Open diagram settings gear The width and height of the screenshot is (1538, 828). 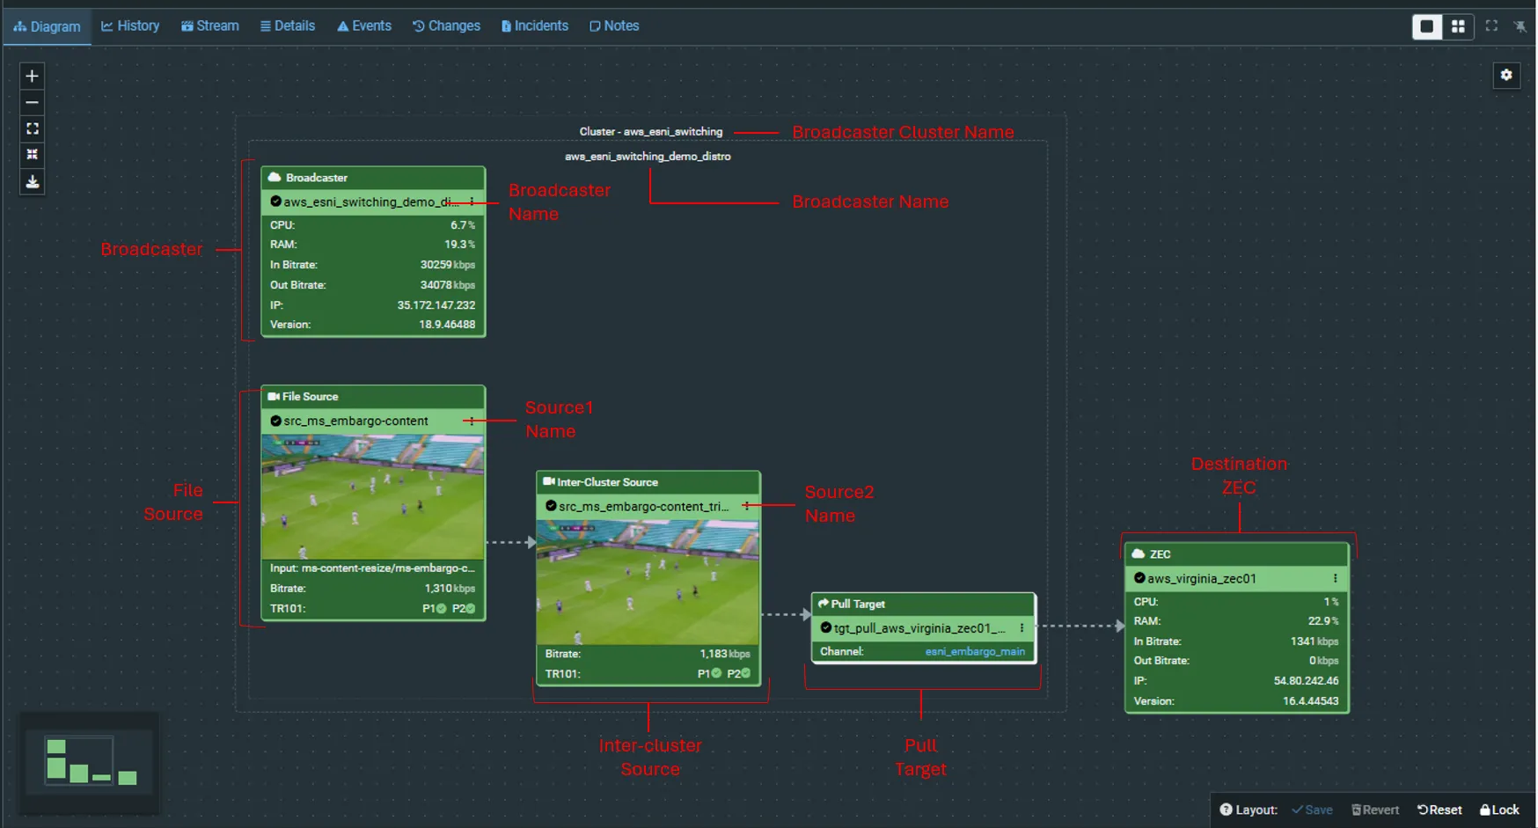1506,76
